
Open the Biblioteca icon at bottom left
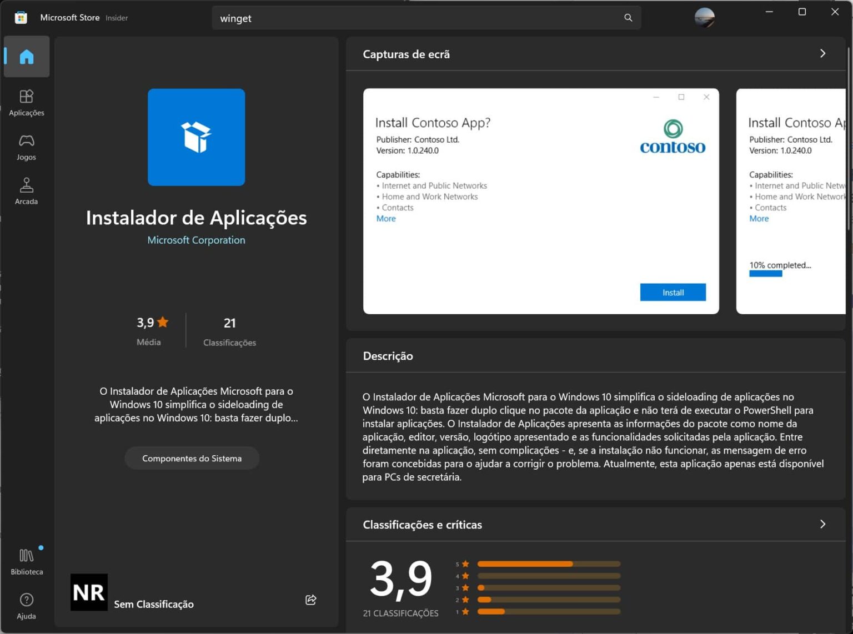tap(26, 555)
